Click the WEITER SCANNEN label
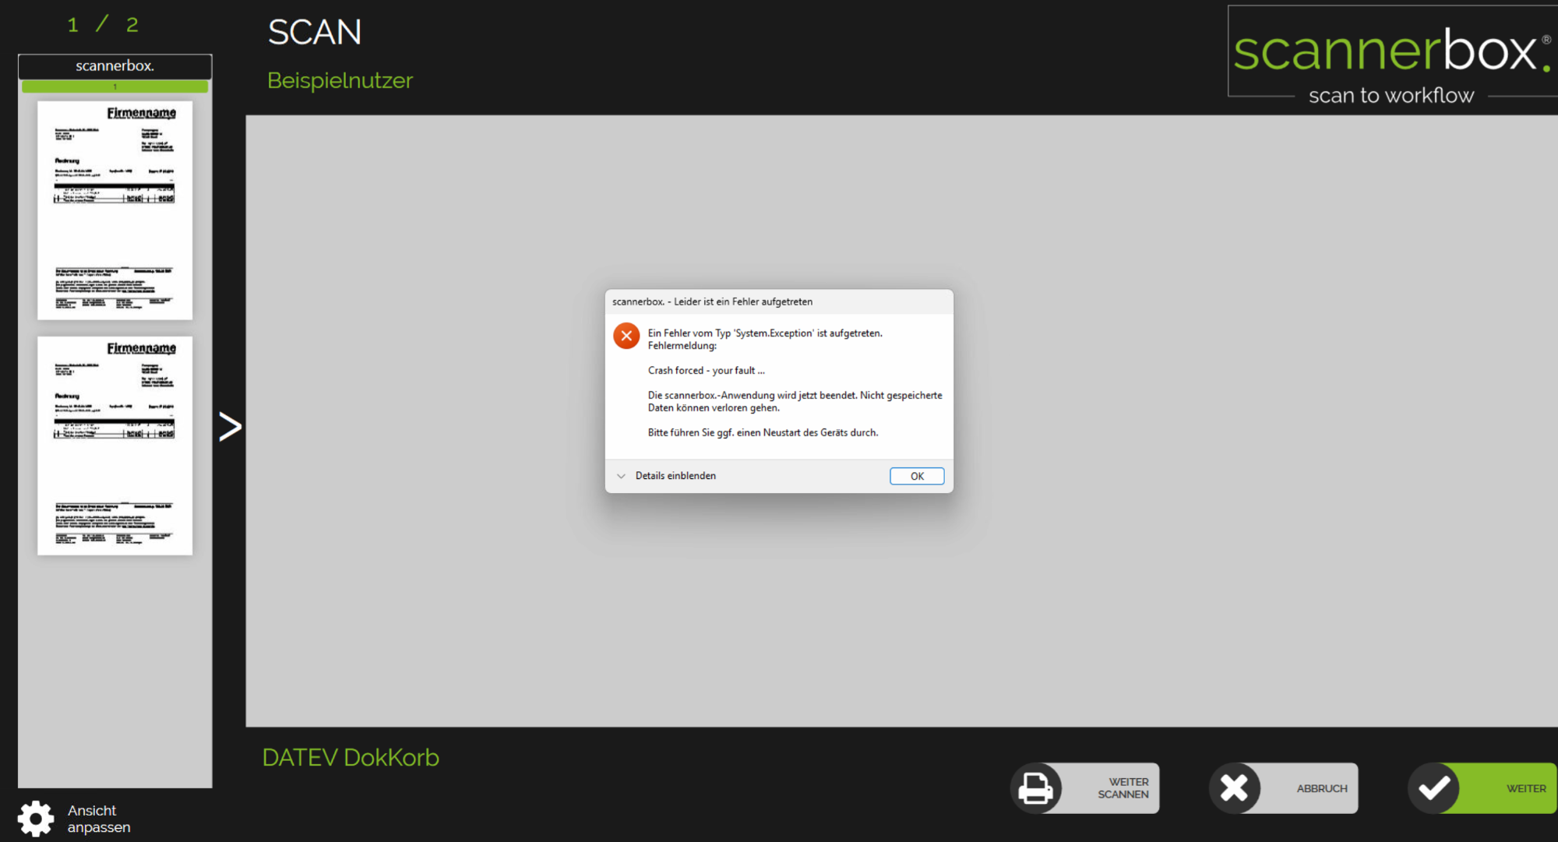 (1123, 788)
